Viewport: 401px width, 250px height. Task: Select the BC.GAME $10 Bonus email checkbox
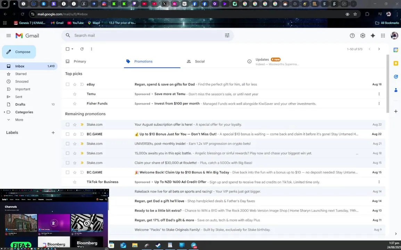click(67, 134)
